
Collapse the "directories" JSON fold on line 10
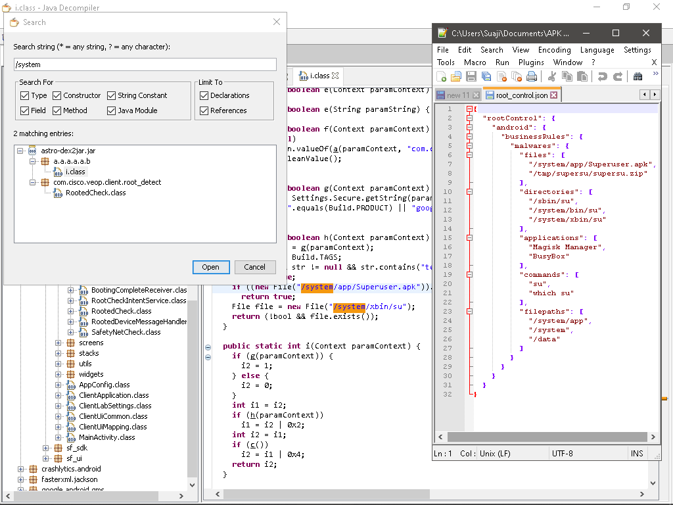[x=469, y=192]
